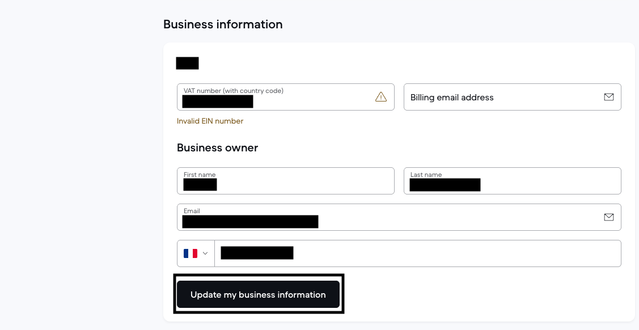Screen dimensions: 639x330
Task: Click the "Email" field label text
Action: [x=192, y=211]
